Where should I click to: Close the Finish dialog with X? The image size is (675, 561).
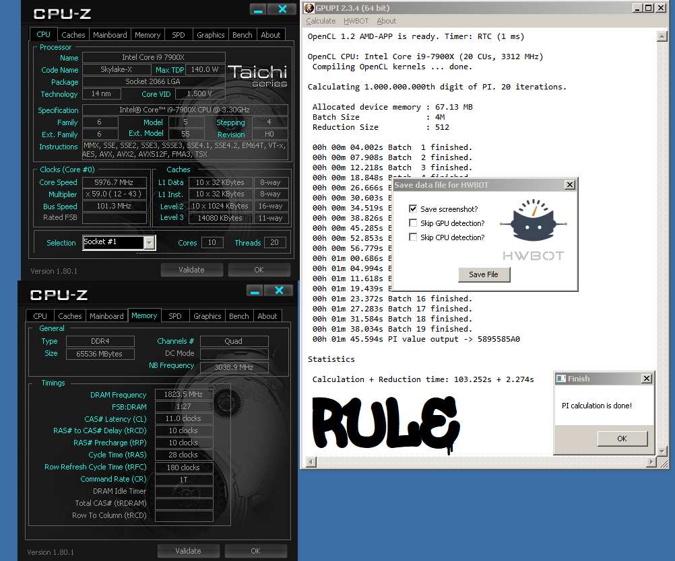coord(646,378)
